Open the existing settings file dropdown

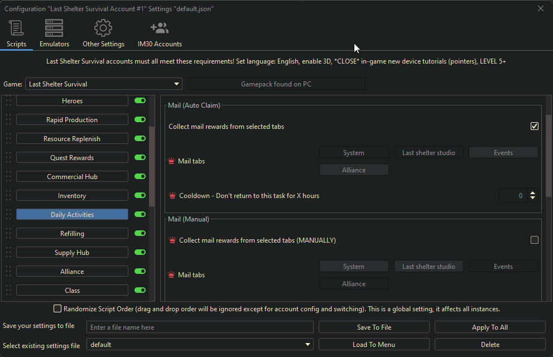pos(308,345)
